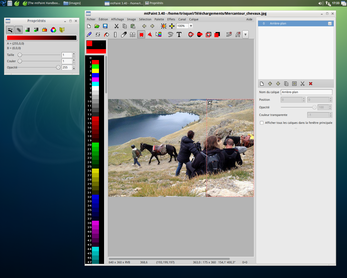
Task: Open the Édition menu
Action: pyautogui.click(x=103, y=19)
